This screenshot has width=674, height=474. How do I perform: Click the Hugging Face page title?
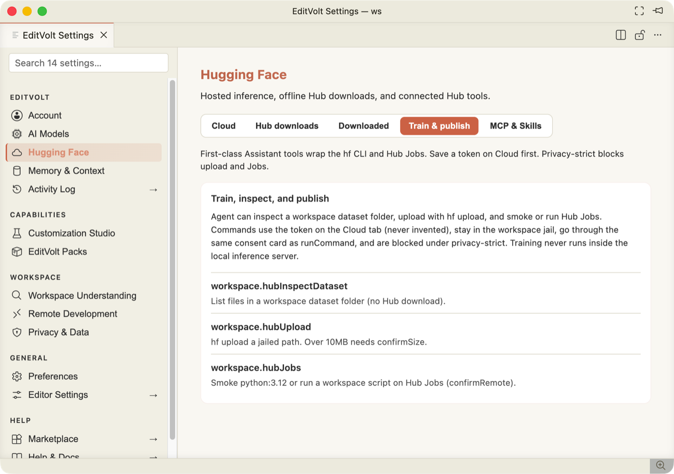[244, 75]
